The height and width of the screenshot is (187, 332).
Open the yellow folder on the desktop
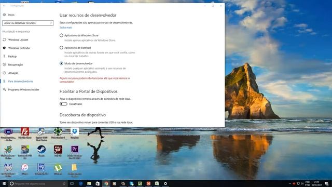pyautogui.click(x=74, y=167)
